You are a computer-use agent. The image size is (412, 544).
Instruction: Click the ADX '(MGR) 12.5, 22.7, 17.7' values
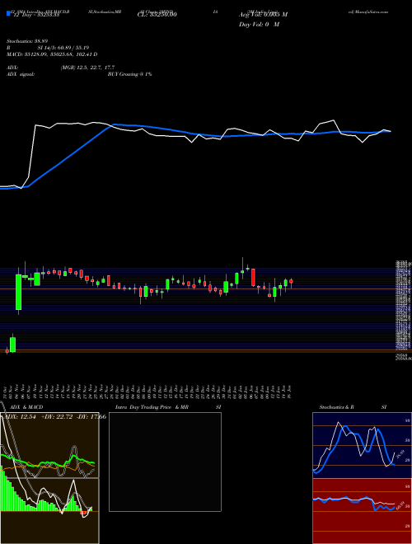87,68
